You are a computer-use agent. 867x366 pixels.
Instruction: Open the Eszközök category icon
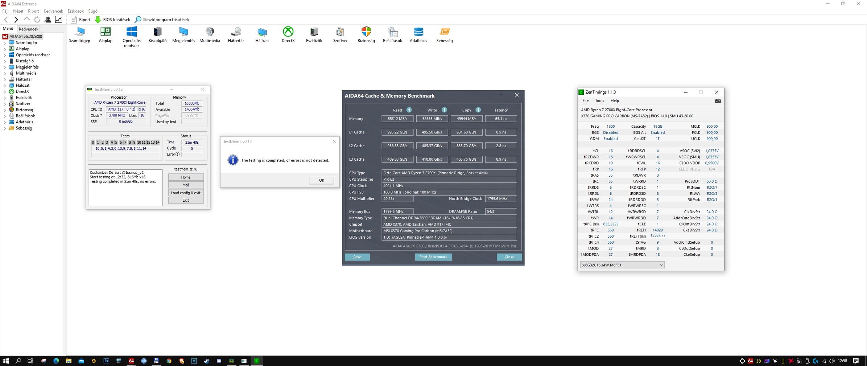pos(314,35)
